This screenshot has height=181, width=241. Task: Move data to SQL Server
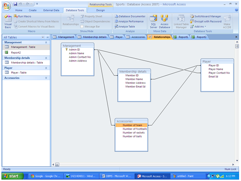pyautogui.click(x=154, y=21)
